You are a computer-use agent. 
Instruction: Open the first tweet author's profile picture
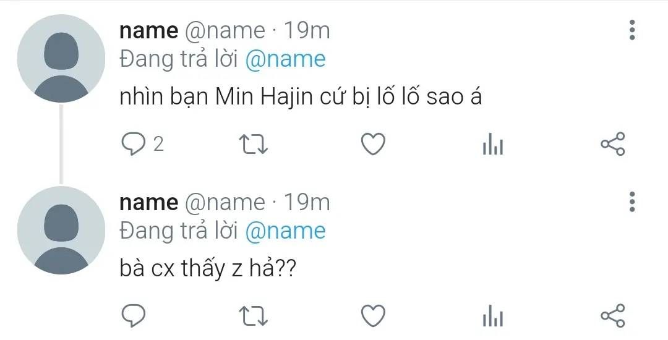tap(61, 59)
